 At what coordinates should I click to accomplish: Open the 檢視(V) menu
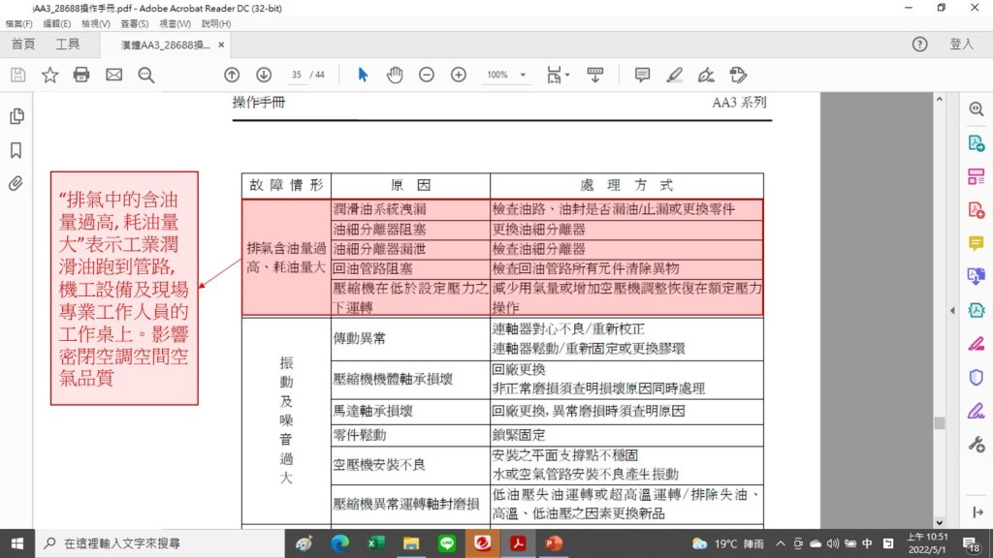pos(95,23)
